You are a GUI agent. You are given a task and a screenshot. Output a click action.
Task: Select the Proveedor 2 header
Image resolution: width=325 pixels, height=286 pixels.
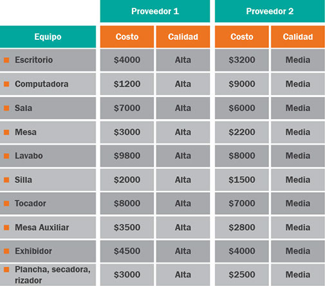[x=270, y=11]
